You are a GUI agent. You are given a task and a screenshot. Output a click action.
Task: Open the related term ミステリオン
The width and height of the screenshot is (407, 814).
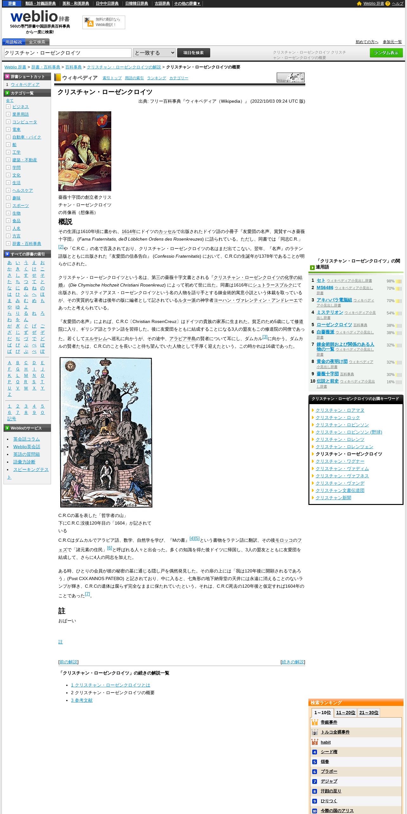[x=330, y=313]
